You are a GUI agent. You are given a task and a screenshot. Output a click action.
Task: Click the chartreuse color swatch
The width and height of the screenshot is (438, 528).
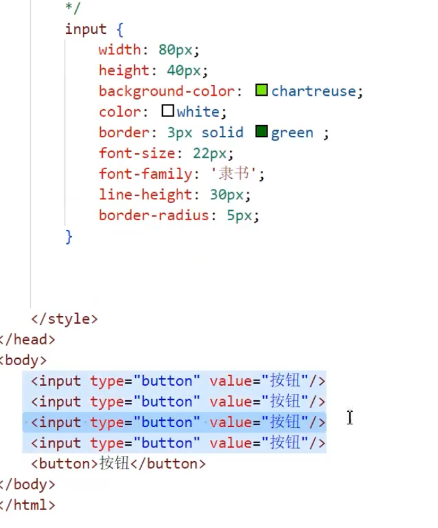(x=262, y=90)
